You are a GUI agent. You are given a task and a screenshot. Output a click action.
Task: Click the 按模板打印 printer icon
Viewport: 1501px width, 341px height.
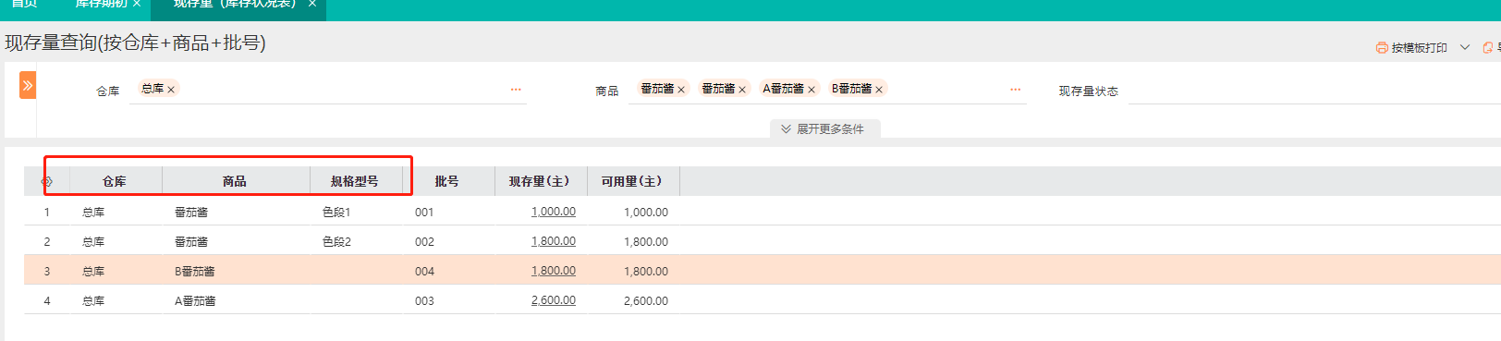[x=1382, y=47]
